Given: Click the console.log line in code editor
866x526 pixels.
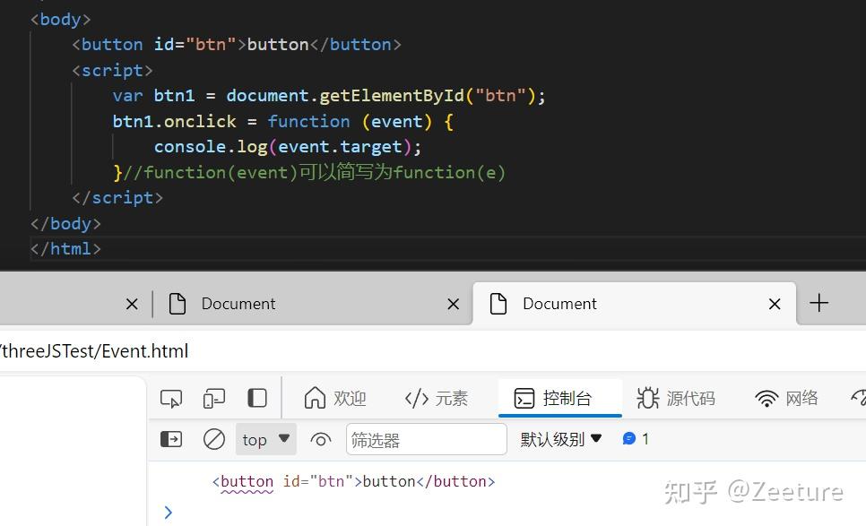Looking at the screenshot, I should (287, 147).
